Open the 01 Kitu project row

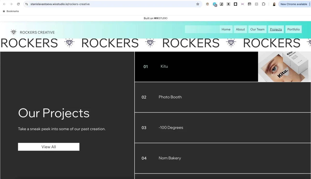[196, 67]
